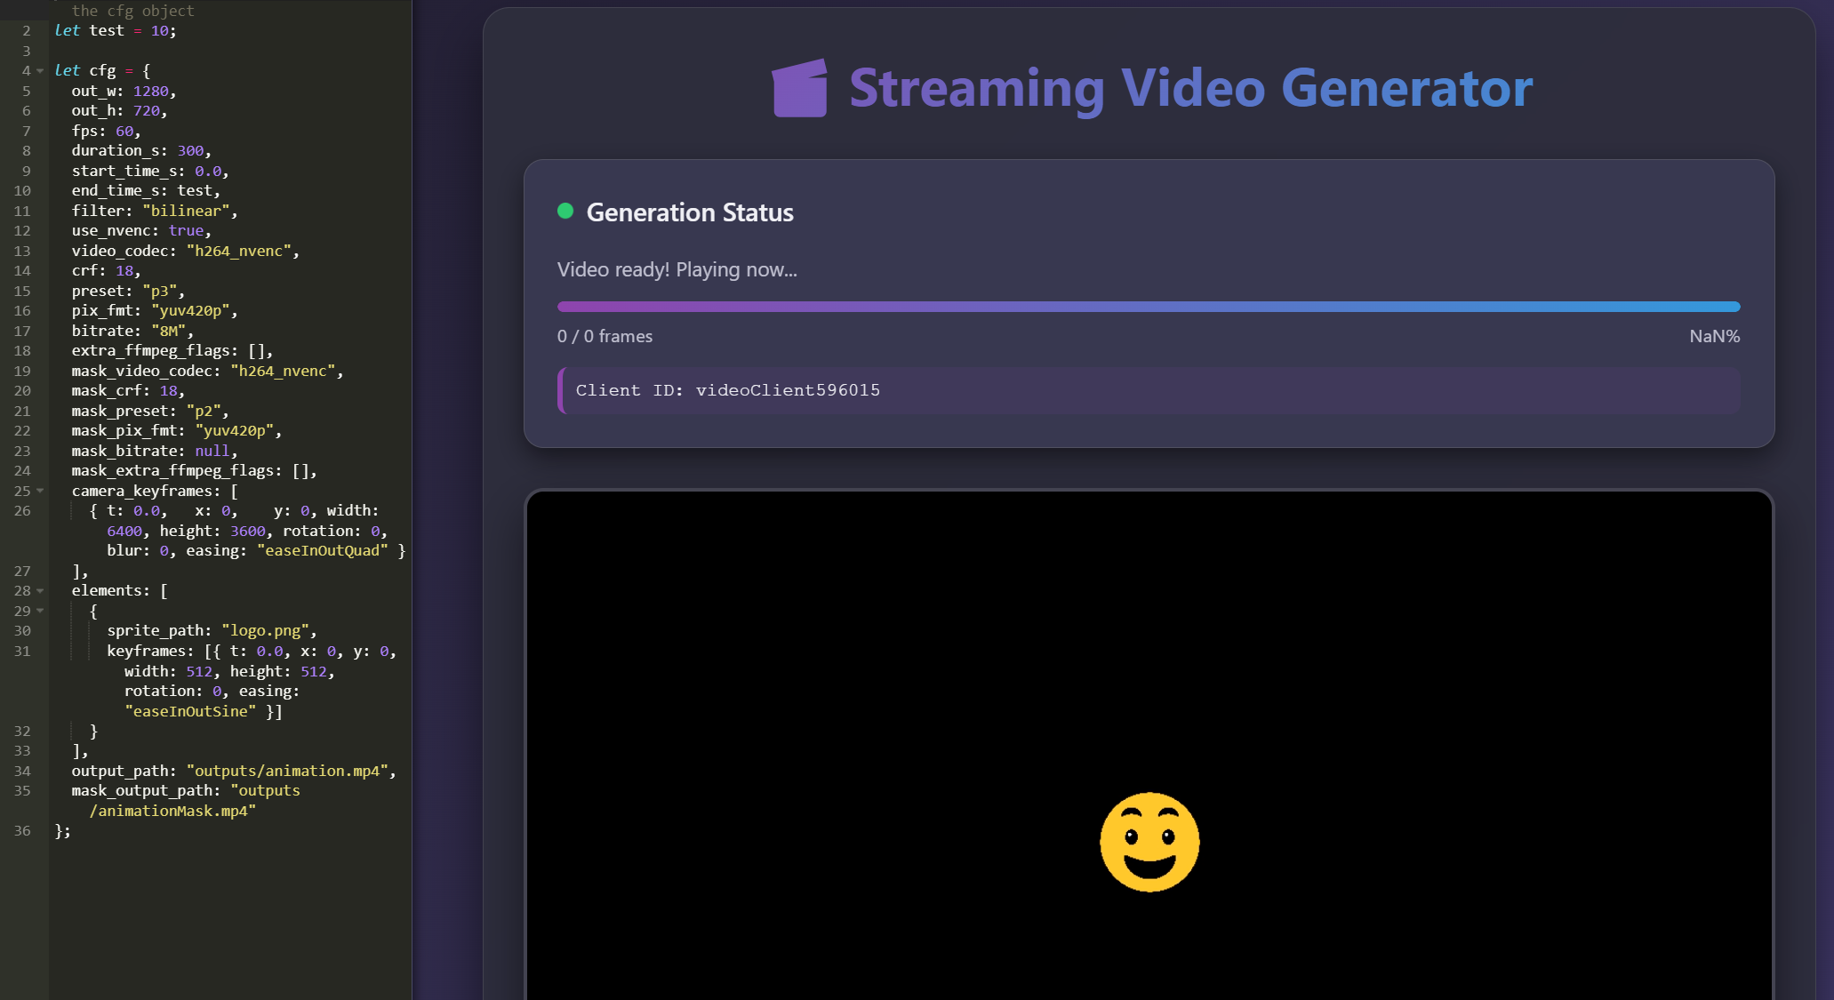This screenshot has width=1834, height=1000.
Task: Click the crf value 18 on line 14
Action: 124,270
